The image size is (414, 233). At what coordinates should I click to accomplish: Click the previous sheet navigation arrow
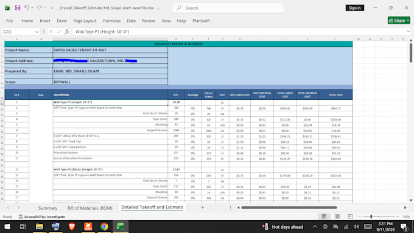click(x=8, y=207)
